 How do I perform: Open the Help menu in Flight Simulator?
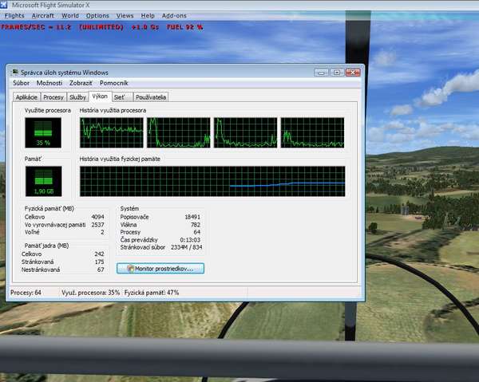148,16
